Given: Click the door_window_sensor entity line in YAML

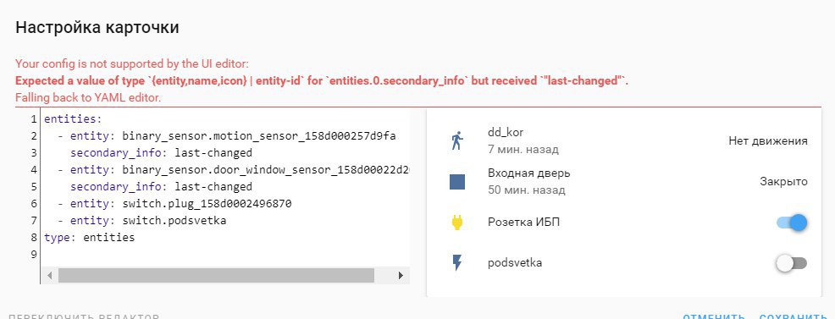Looking at the screenshot, I should (x=234, y=170).
